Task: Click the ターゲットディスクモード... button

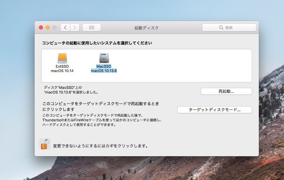Action: (x=215, y=110)
